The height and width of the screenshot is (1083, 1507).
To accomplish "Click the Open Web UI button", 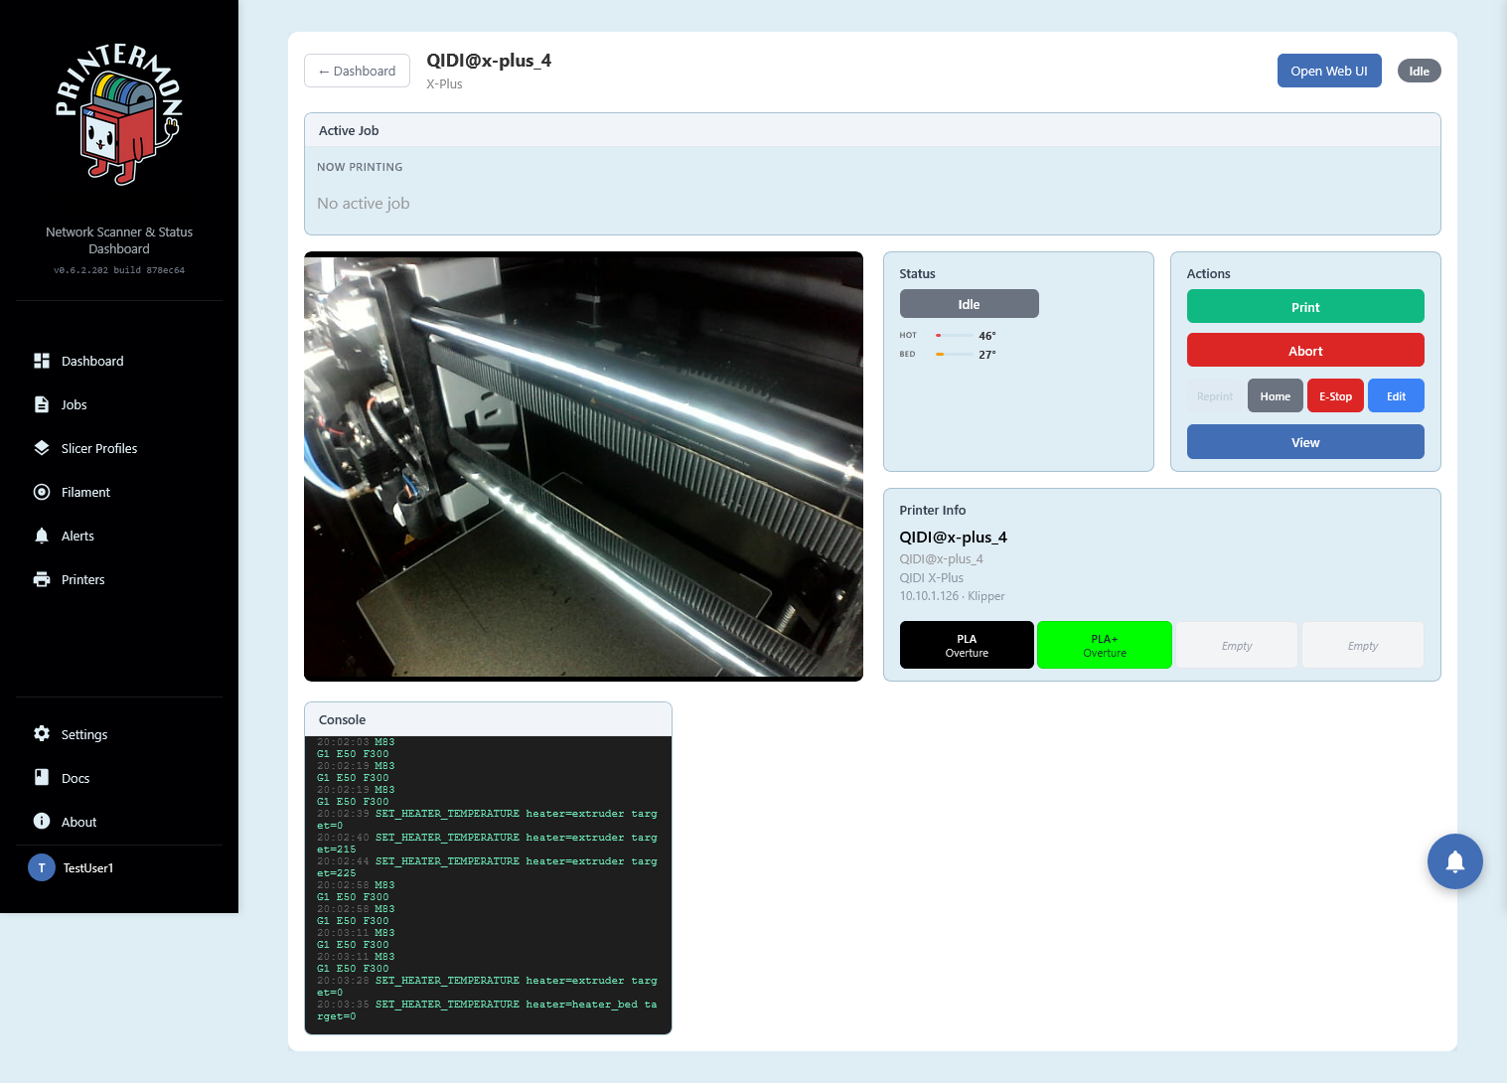I will tap(1328, 71).
